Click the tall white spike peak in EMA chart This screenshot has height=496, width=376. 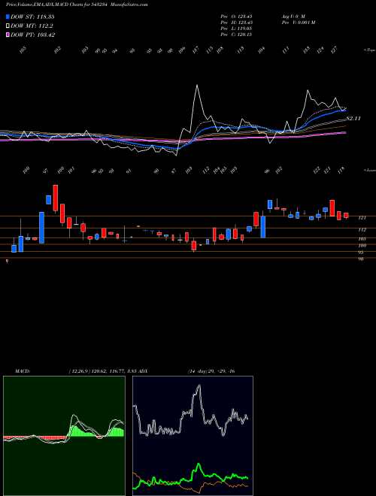point(197,86)
